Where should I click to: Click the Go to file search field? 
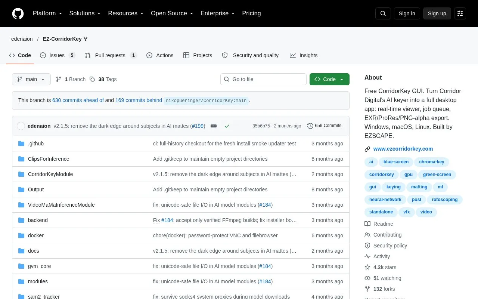pos(263,79)
